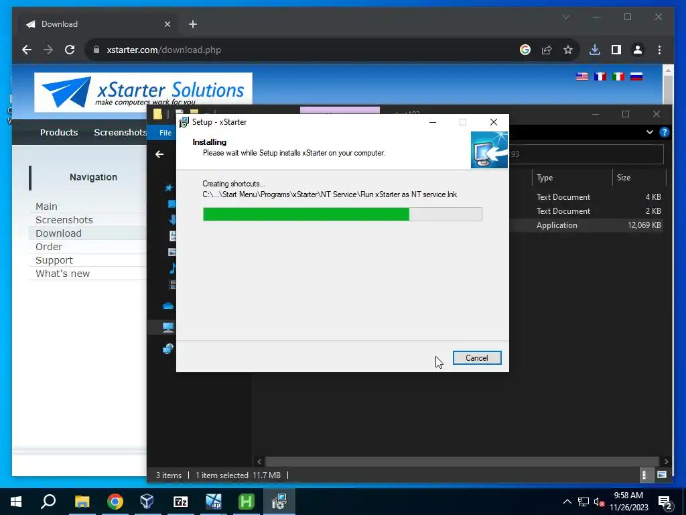
Task: Open Screenshots in the site top menu
Action: [x=120, y=132]
